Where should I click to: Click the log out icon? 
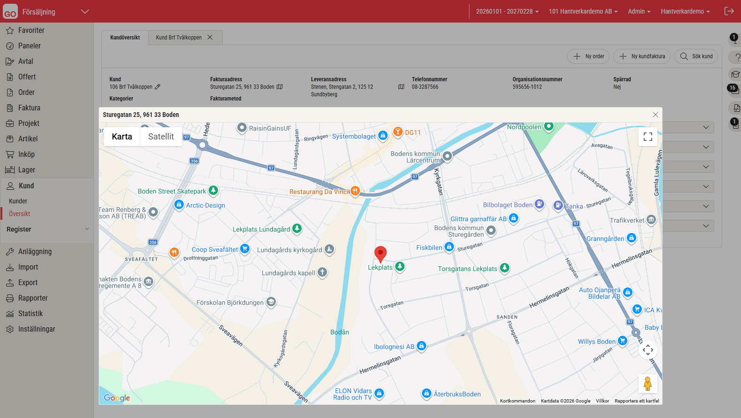729,11
